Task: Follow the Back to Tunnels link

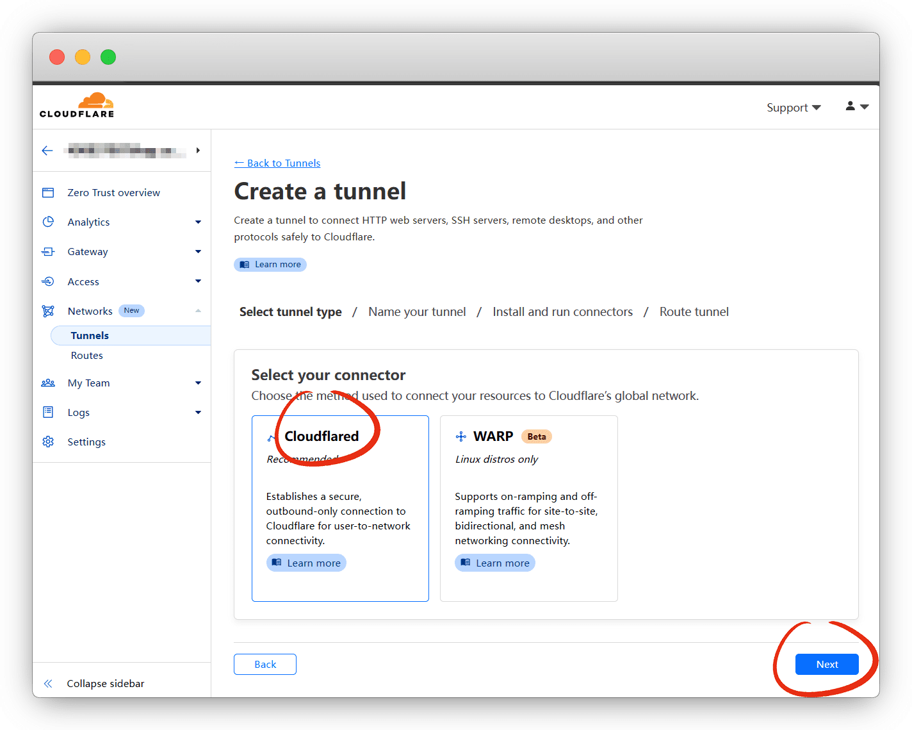Action: point(277,163)
